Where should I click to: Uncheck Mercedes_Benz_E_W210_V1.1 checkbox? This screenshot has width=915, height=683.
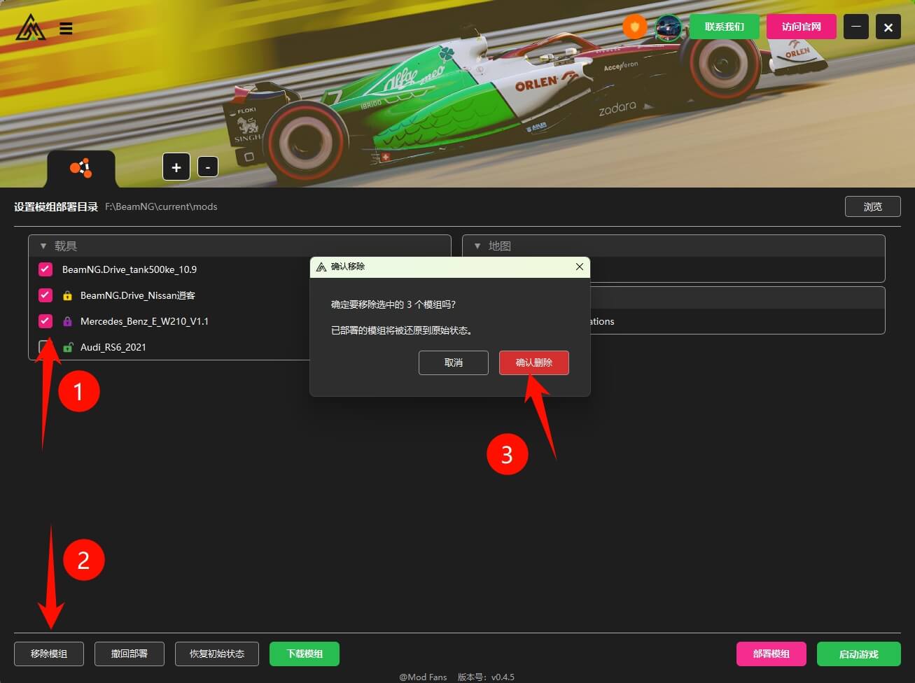pos(46,321)
